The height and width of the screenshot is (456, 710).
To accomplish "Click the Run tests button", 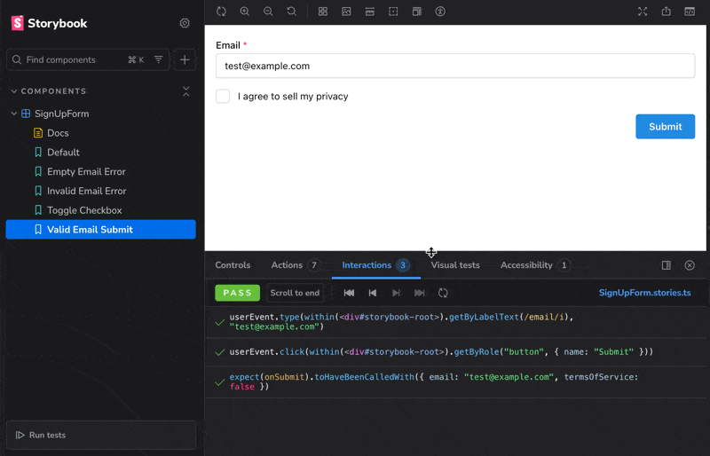I will [101, 436].
